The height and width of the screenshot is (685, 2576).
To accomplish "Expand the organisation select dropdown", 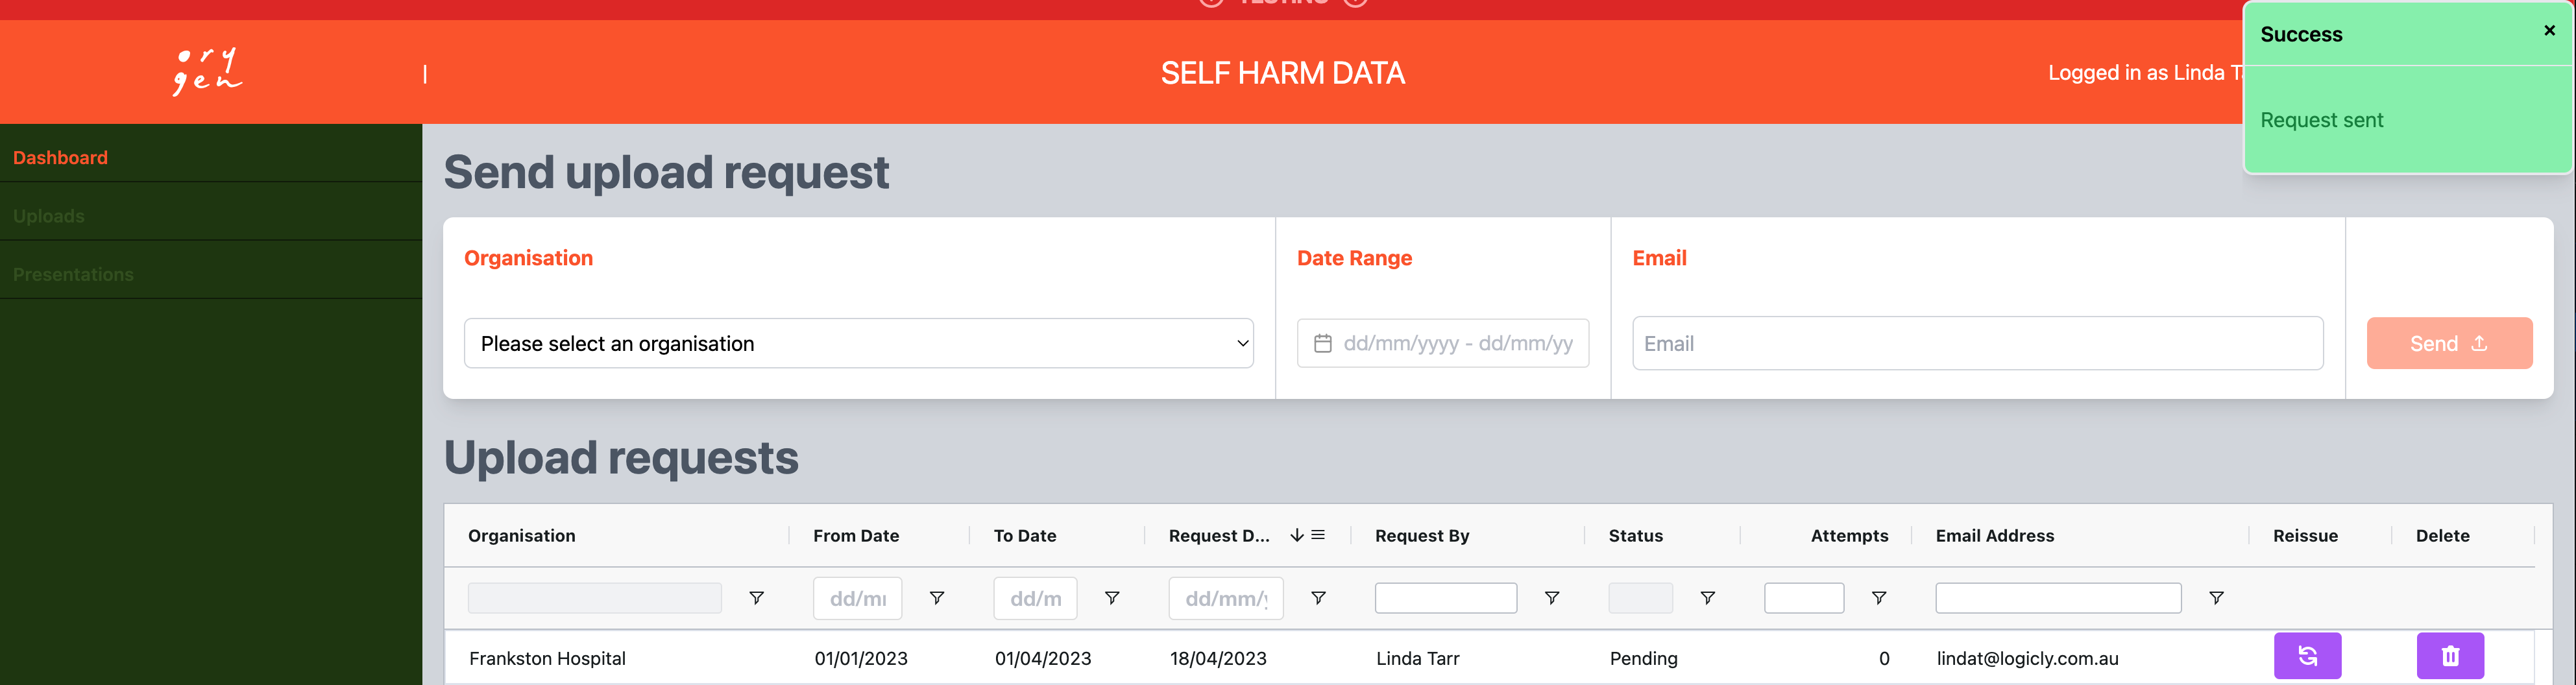I will (x=858, y=343).
